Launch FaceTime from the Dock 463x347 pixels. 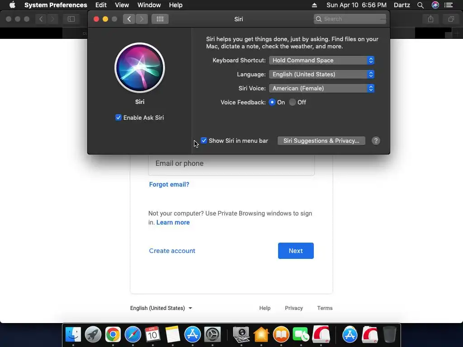tap(301, 334)
